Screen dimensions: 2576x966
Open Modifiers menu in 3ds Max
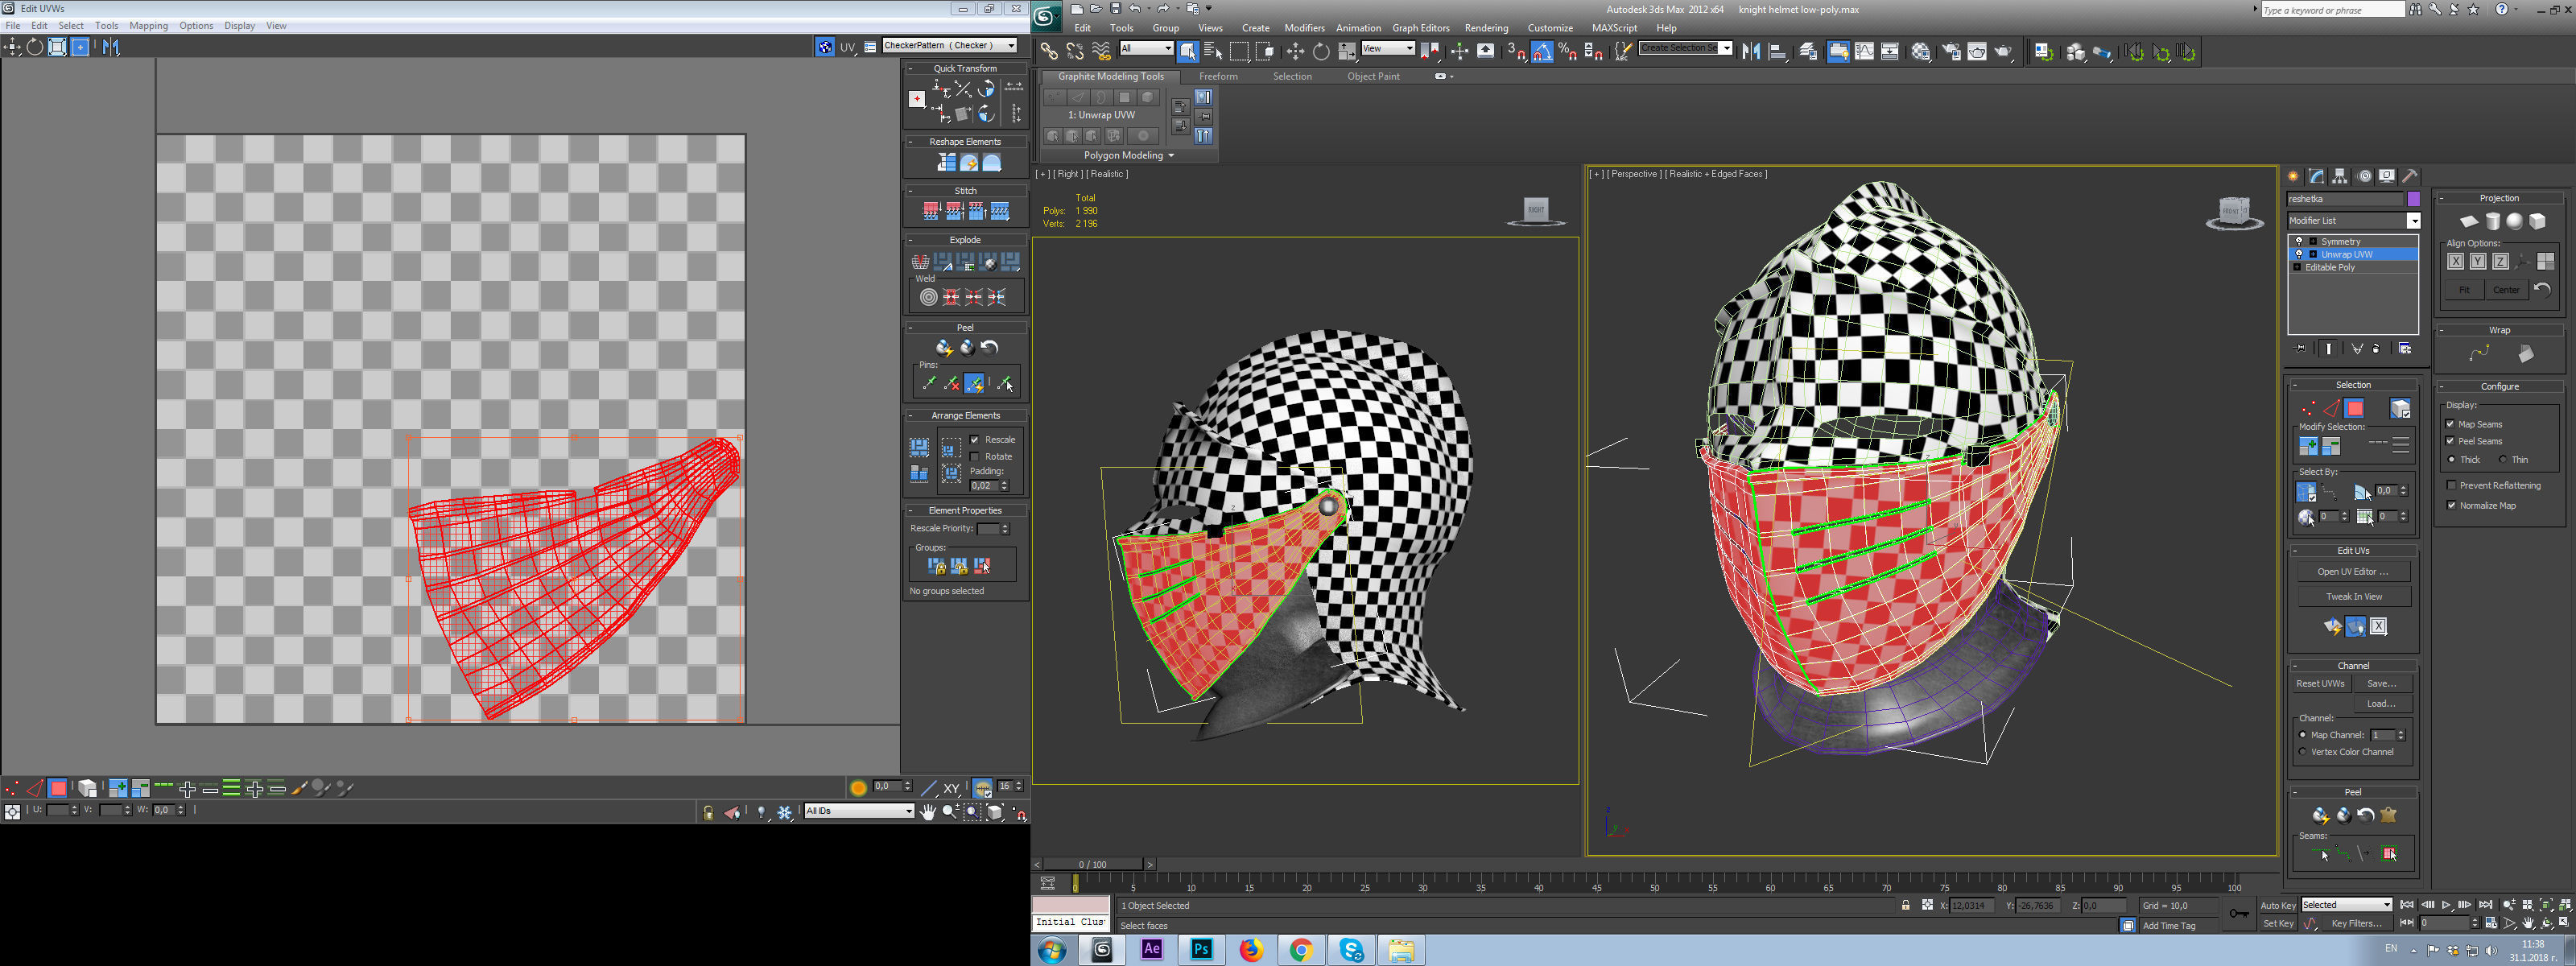pyautogui.click(x=1304, y=28)
